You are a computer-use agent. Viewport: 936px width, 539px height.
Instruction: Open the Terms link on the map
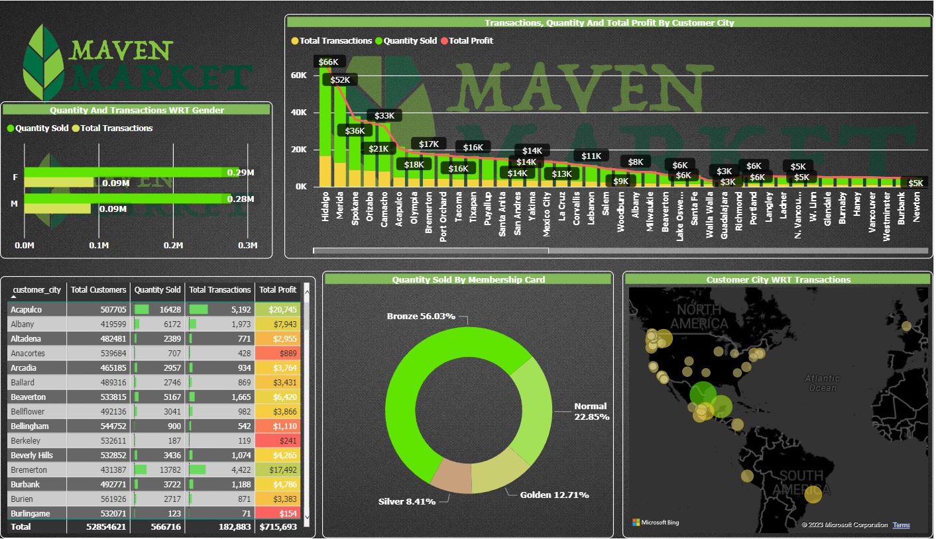pyautogui.click(x=902, y=524)
